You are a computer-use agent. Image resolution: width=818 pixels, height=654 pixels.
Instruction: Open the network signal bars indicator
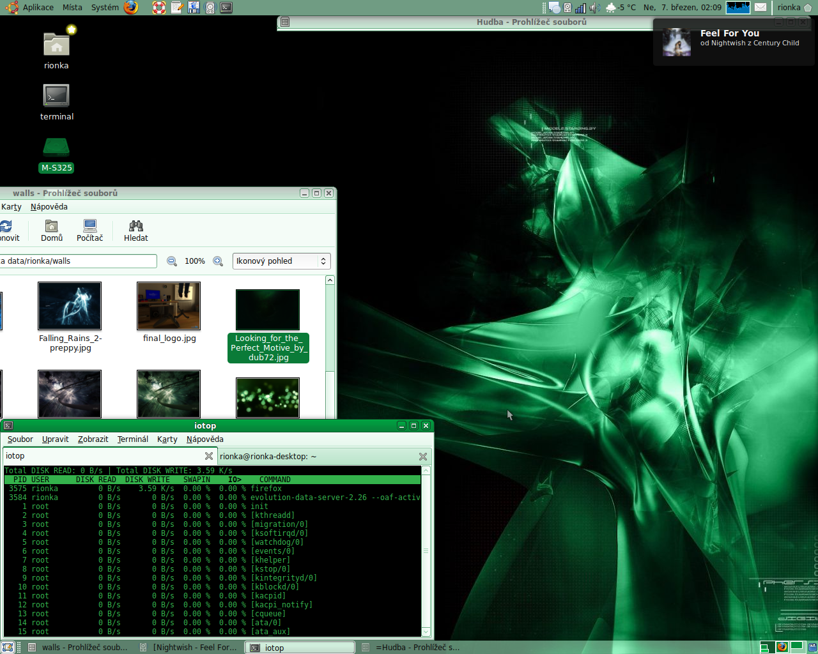[580, 8]
